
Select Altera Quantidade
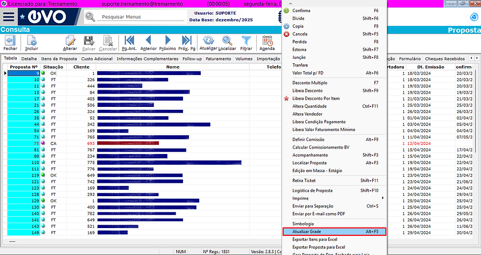334,106
